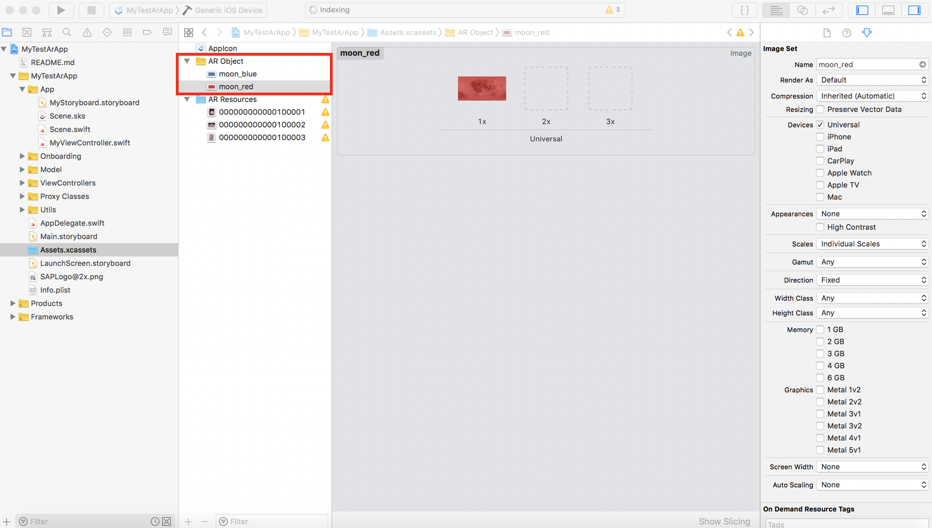Expand the Onboarding folder
The height and width of the screenshot is (528, 932).
pos(22,156)
